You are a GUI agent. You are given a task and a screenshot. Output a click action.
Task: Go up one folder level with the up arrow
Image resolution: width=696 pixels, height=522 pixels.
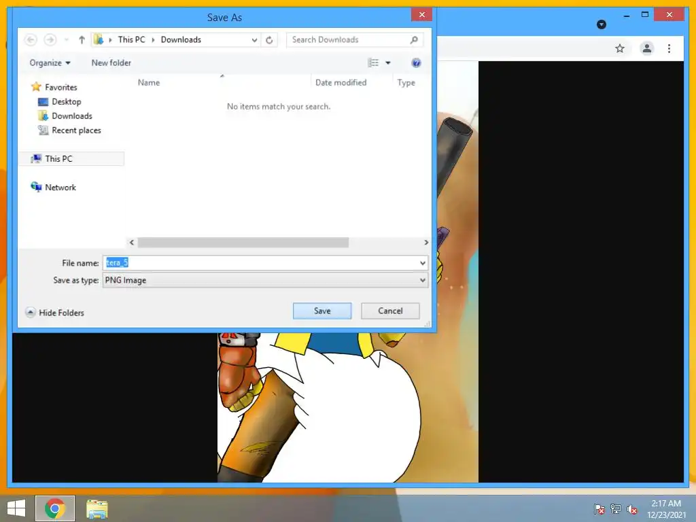tap(82, 40)
